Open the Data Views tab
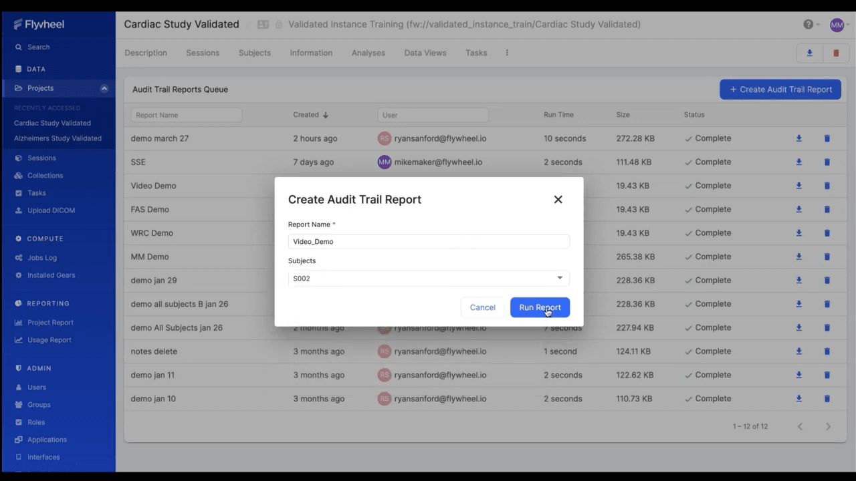856x481 pixels. pyautogui.click(x=425, y=52)
